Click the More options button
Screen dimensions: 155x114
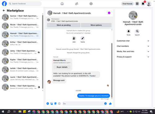click(x=96, y=25)
